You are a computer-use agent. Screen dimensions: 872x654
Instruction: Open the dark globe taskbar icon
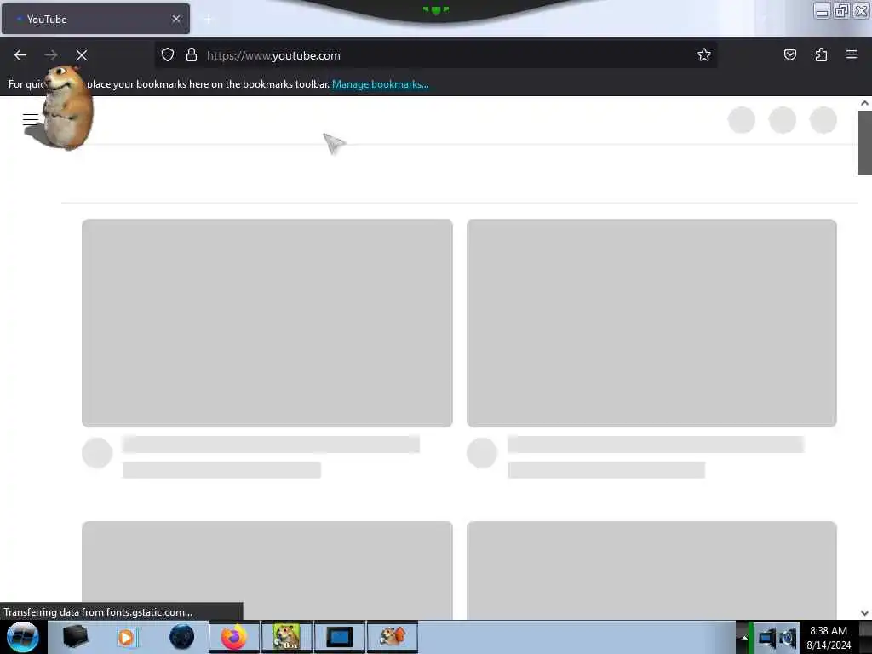(181, 637)
